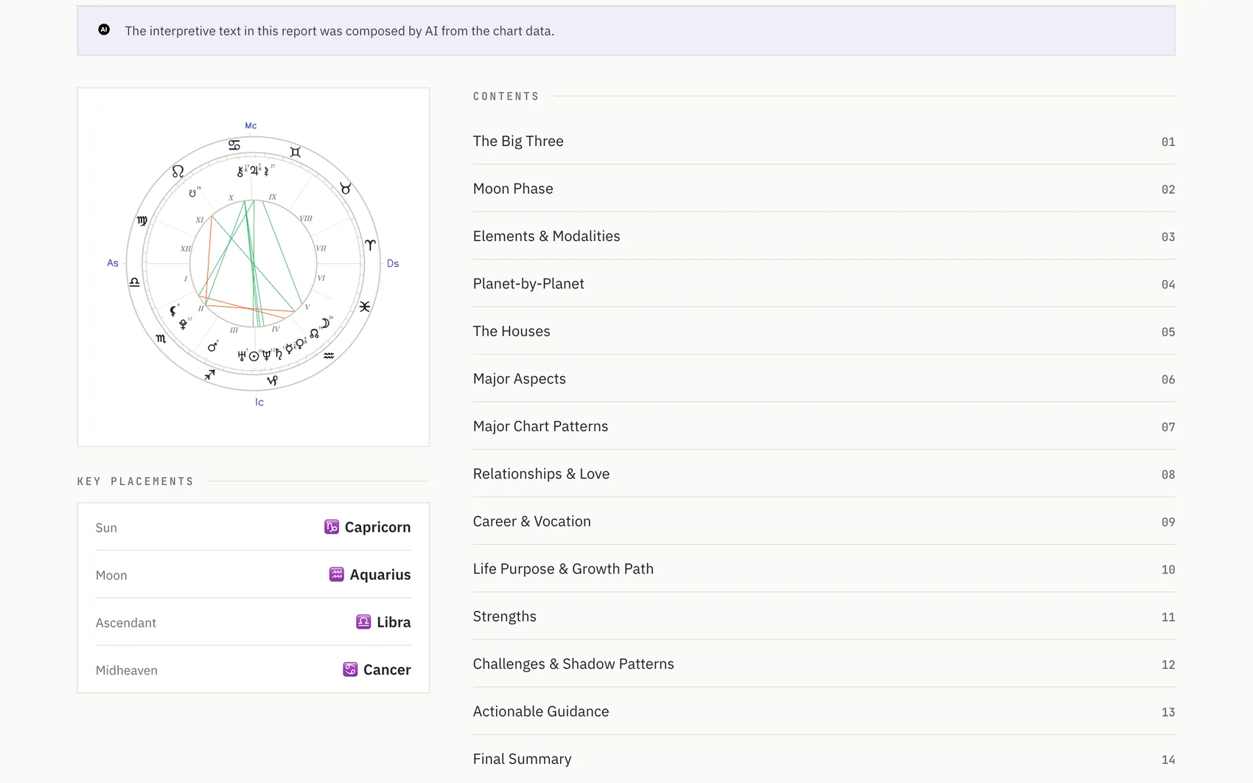Viewport: 1253px width, 783px height.
Task: Click the As marker beside the chart wheel
Action: [113, 262]
